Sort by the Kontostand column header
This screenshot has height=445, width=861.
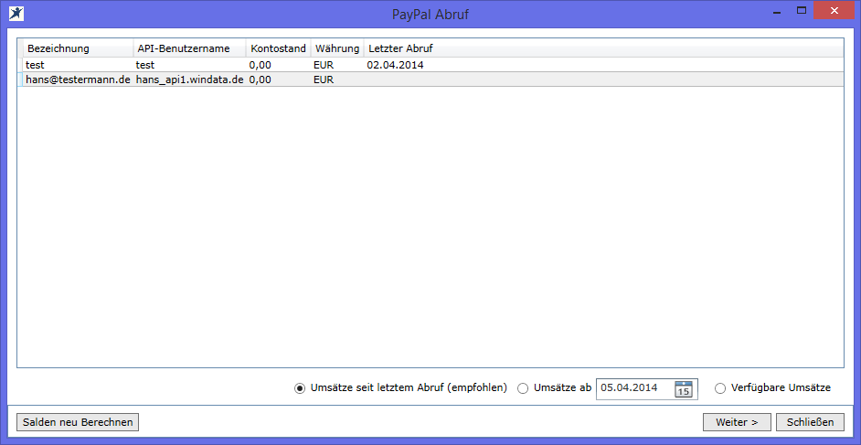279,48
